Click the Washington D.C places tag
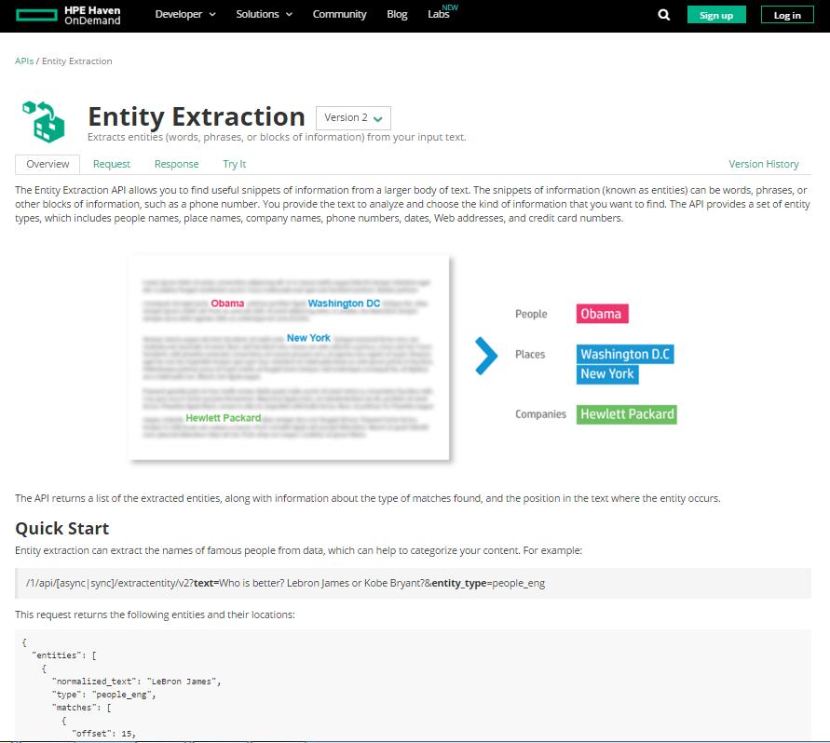The width and height of the screenshot is (830, 743). coord(625,354)
